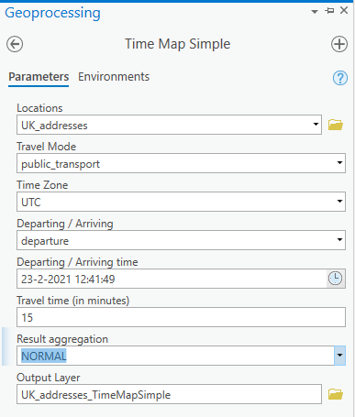Expand the Time Zone dropdown
This screenshot has height=417, width=355.
click(x=339, y=202)
